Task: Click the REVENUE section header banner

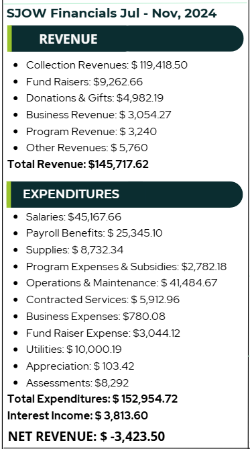Action: click(125, 39)
